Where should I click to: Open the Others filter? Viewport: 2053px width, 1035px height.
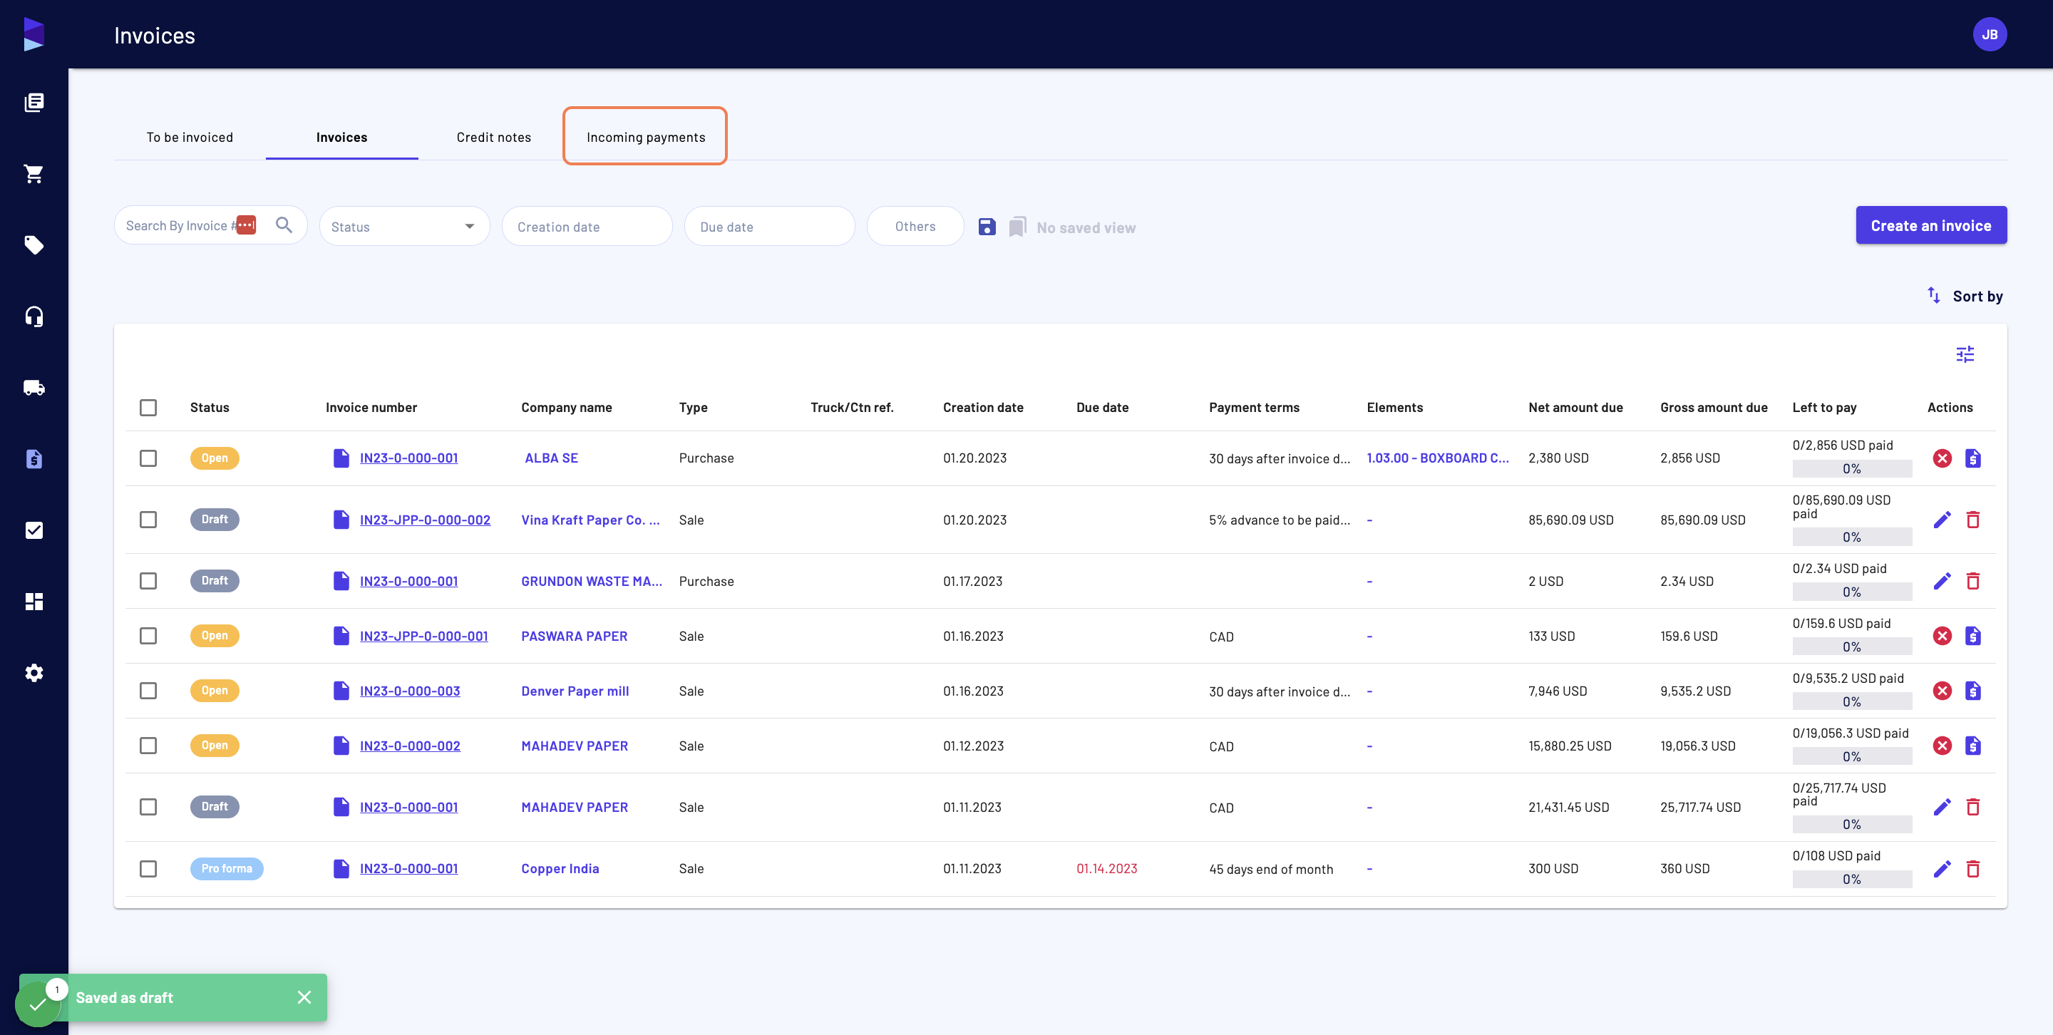(915, 226)
